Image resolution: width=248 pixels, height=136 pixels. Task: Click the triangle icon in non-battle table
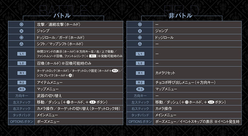click(140, 44)
